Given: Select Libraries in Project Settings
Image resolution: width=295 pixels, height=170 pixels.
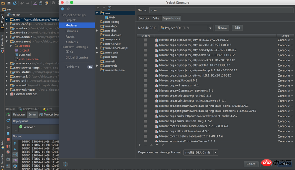Looking at the screenshot, I should coord(72,31).
